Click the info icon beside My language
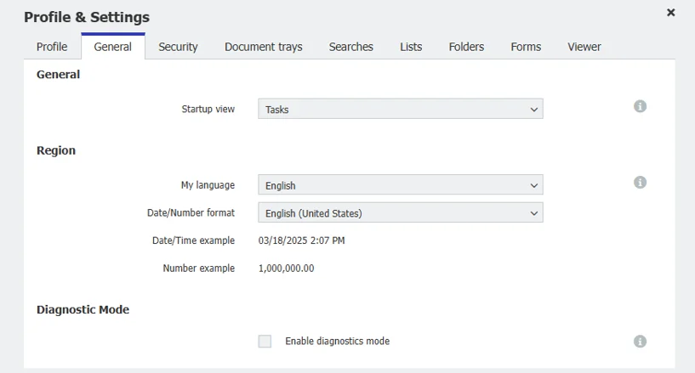The width and height of the screenshot is (695, 373). coord(640,183)
